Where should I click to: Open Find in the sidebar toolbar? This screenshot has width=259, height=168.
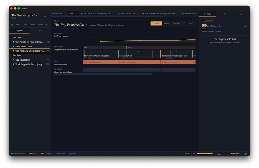[18, 25]
